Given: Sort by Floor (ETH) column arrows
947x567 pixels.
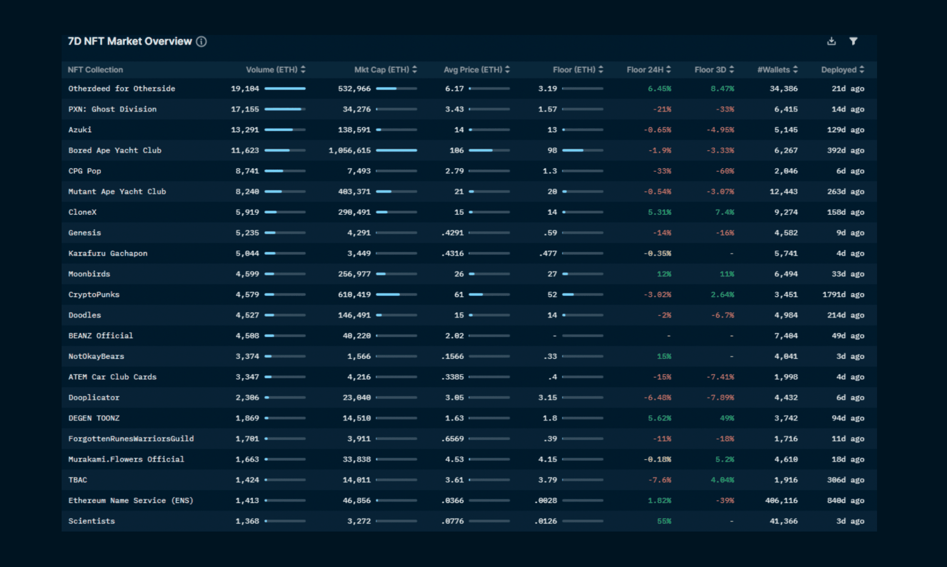Looking at the screenshot, I should click(x=601, y=70).
